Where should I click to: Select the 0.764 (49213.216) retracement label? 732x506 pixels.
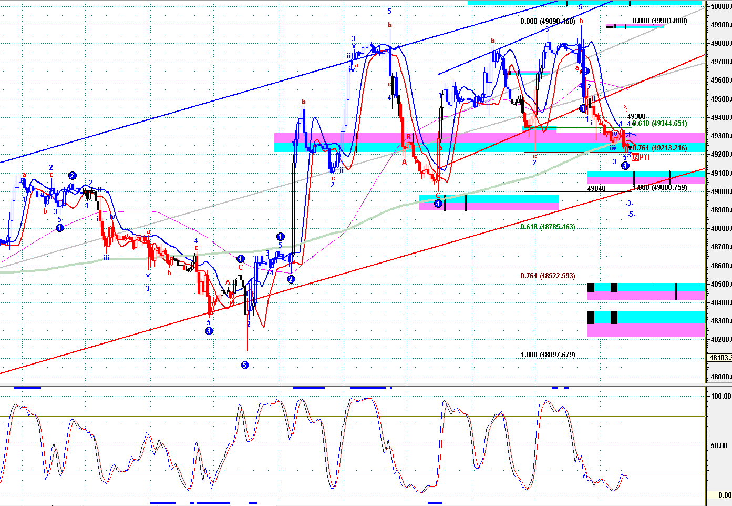(660, 148)
